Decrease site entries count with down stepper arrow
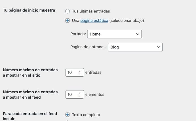196x121 pixels. 80,73
